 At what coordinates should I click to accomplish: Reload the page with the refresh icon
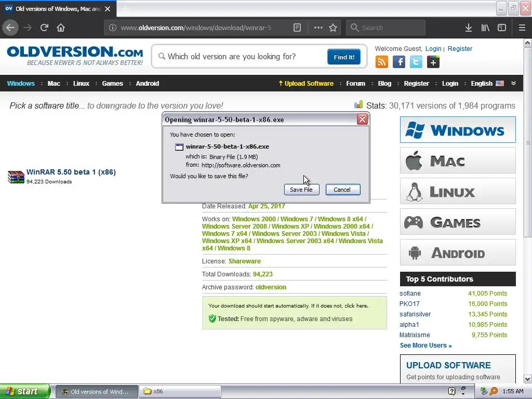44,28
